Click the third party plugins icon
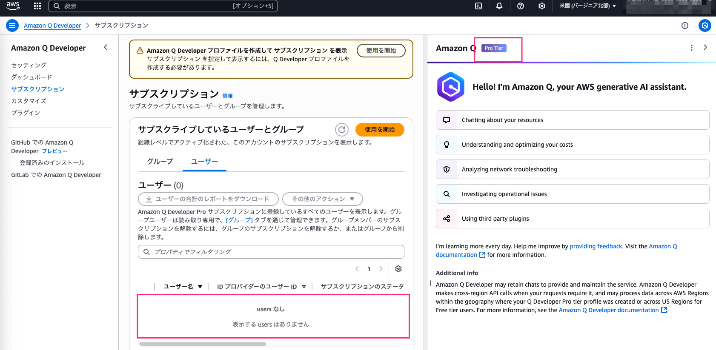The width and height of the screenshot is (716, 350). (x=447, y=219)
